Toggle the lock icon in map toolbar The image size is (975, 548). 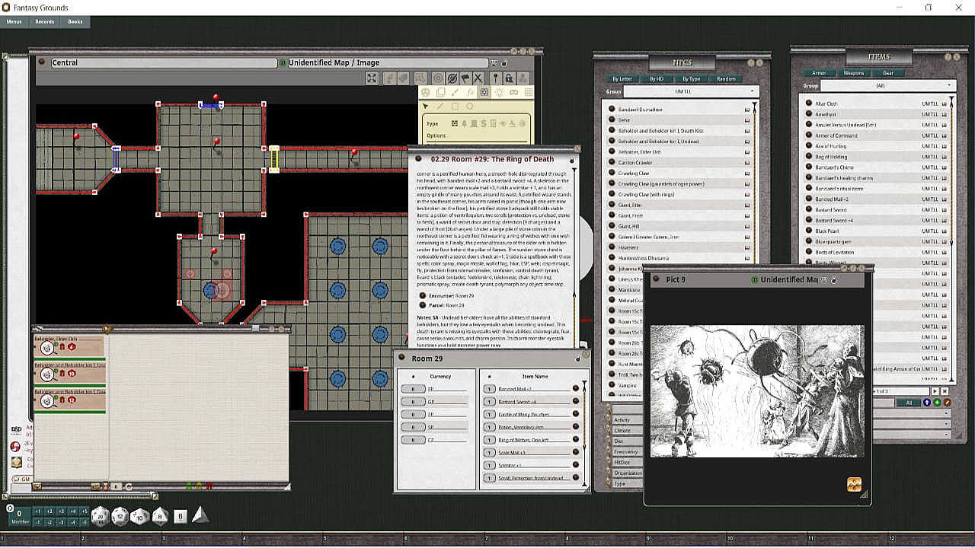[x=510, y=78]
